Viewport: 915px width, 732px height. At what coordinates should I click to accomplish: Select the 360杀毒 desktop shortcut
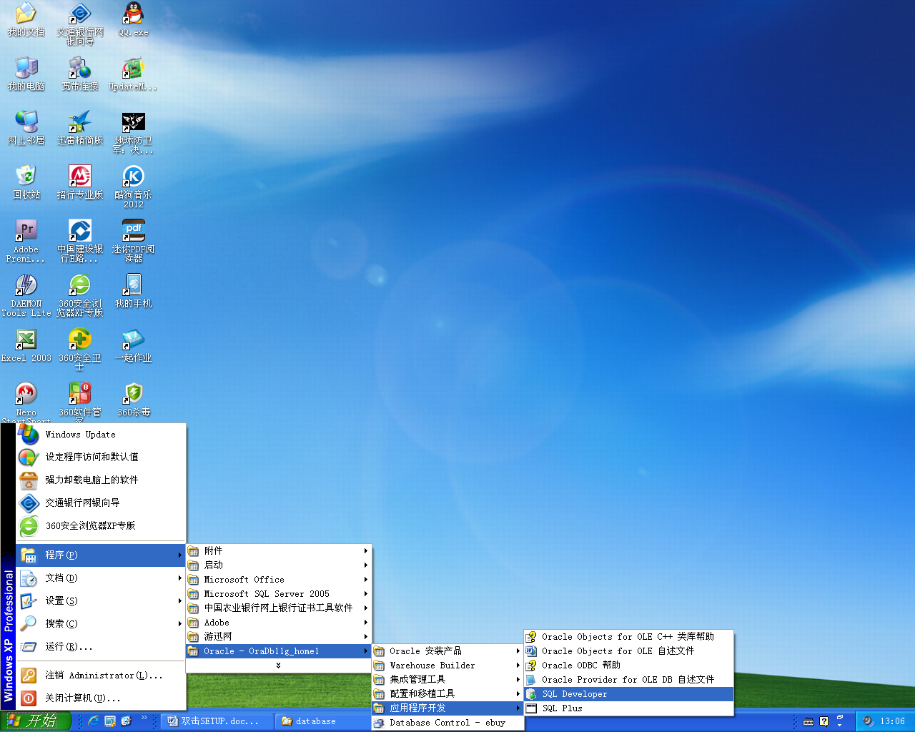pyautogui.click(x=134, y=400)
